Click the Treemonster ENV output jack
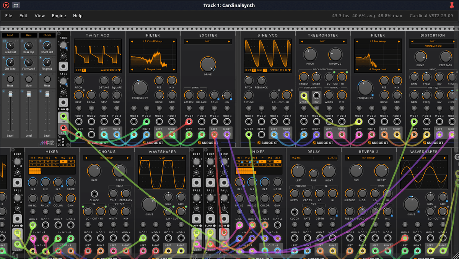 [316, 96]
